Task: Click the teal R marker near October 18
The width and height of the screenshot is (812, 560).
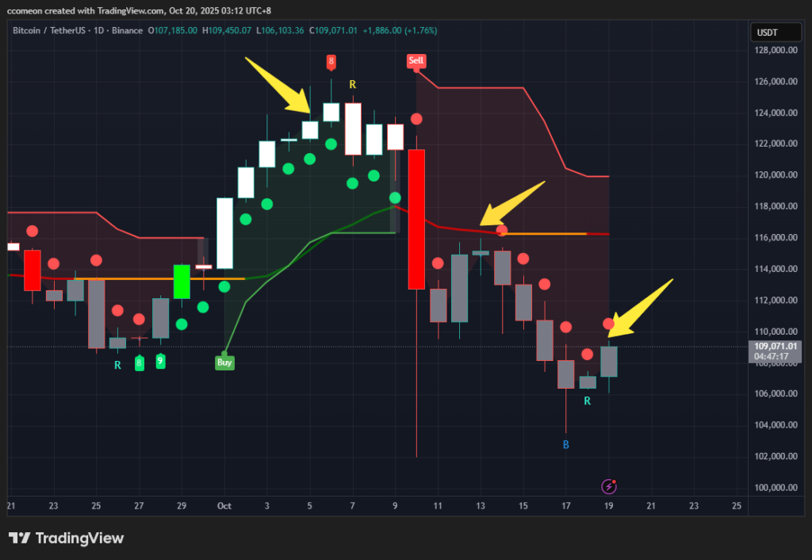Action: [x=588, y=401]
